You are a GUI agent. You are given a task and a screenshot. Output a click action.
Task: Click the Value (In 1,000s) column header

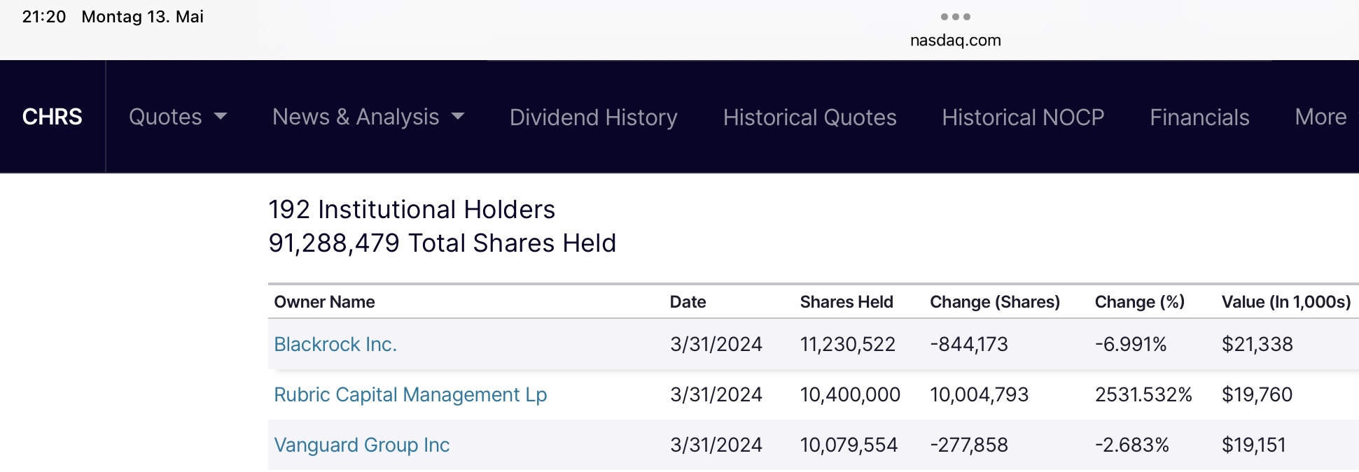point(1285,302)
